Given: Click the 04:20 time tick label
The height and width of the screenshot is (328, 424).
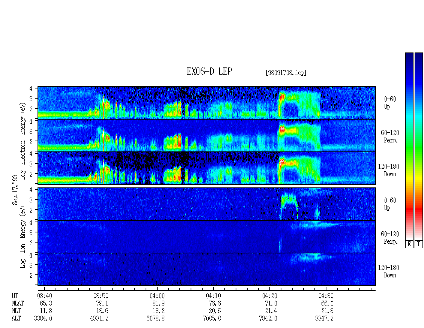Looking at the screenshot, I should click(x=270, y=296).
